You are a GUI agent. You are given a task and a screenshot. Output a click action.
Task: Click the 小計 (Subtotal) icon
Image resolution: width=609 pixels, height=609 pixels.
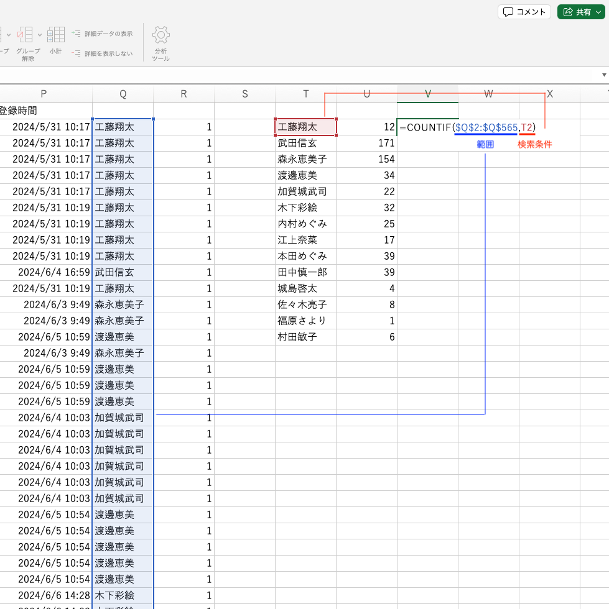coord(56,35)
